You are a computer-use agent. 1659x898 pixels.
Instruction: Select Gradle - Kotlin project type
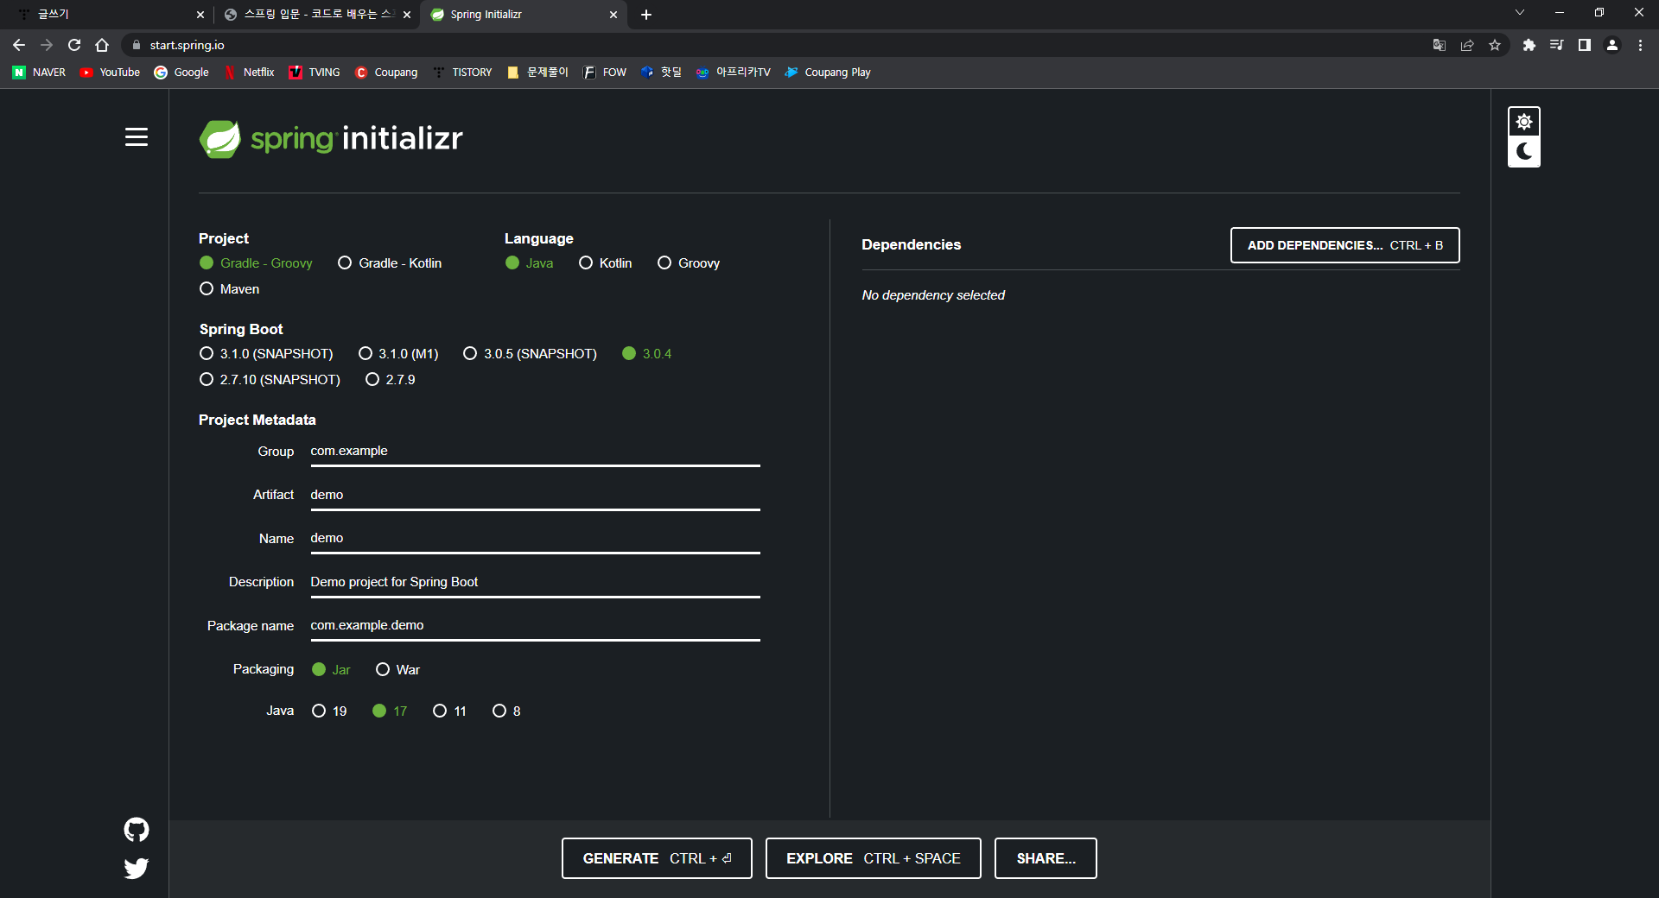390,263
